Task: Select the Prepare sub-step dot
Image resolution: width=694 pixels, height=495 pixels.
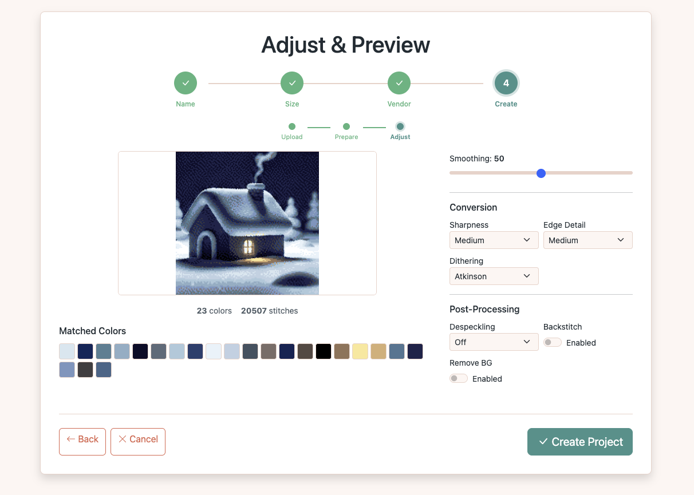Action: tap(346, 126)
